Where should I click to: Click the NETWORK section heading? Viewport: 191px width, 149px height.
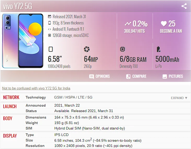point(11,97)
